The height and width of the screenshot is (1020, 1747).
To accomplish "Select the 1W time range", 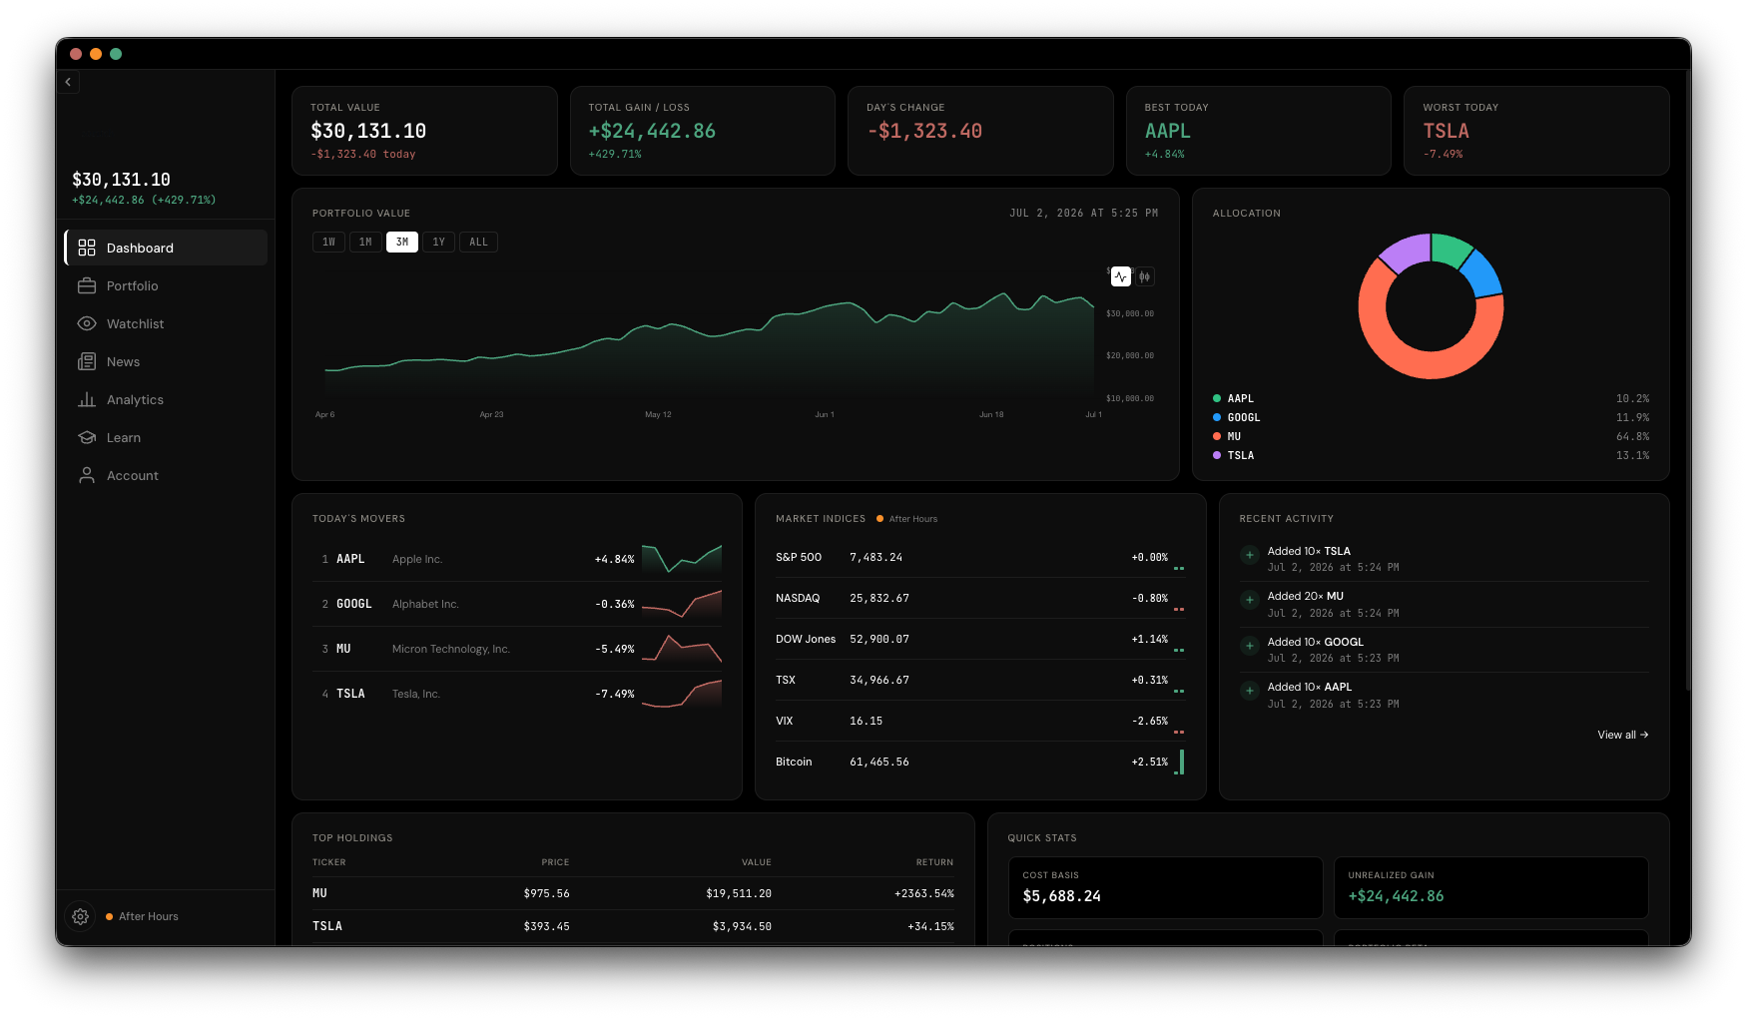I will 328,242.
